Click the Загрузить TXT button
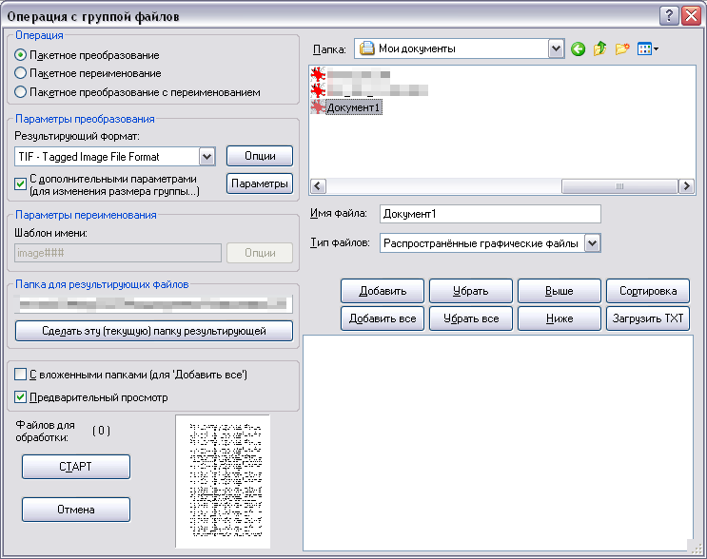707x559 pixels. (x=647, y=318)
